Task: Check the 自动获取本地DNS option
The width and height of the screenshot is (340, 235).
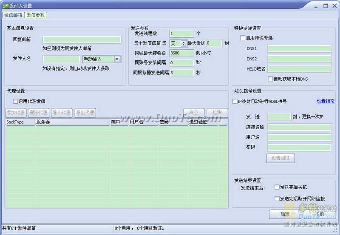Action: pos(270,79)
